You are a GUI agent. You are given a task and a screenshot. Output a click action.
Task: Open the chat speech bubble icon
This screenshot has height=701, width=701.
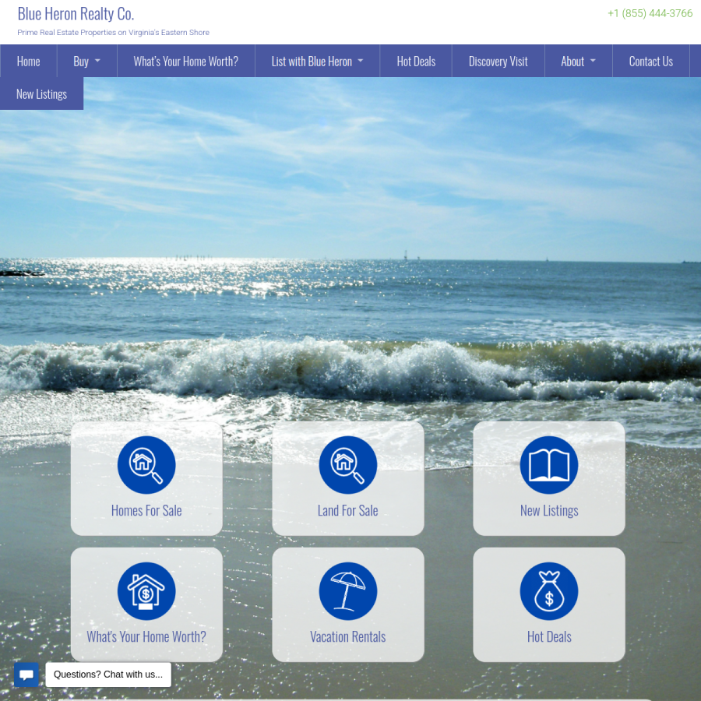(x=26, y=675)
